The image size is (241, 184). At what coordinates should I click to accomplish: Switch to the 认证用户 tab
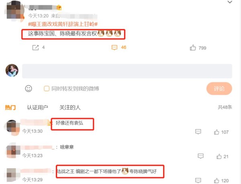click(37, 107)
